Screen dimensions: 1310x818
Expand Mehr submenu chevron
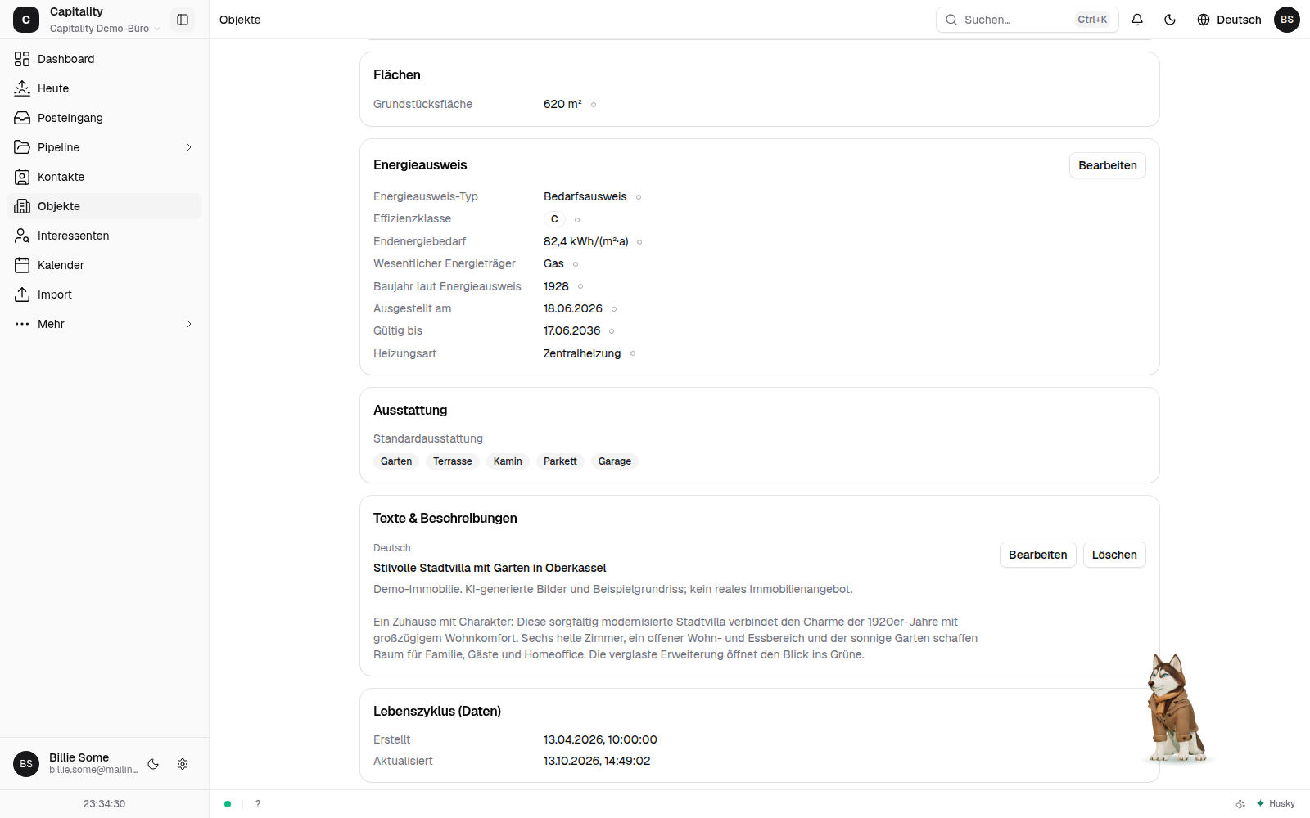point(189,324)
